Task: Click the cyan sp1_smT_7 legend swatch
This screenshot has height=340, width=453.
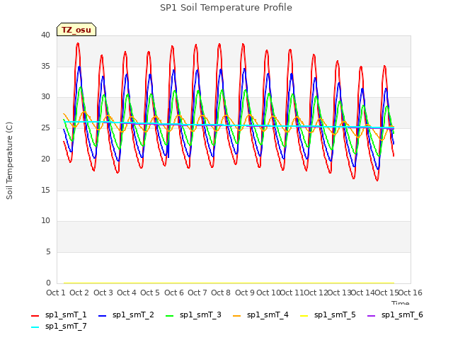Action: pyautogui.click(x=35, y=327)
